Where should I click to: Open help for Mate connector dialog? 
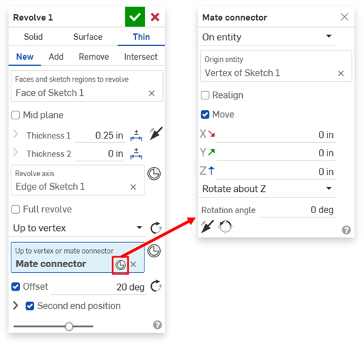346,230
